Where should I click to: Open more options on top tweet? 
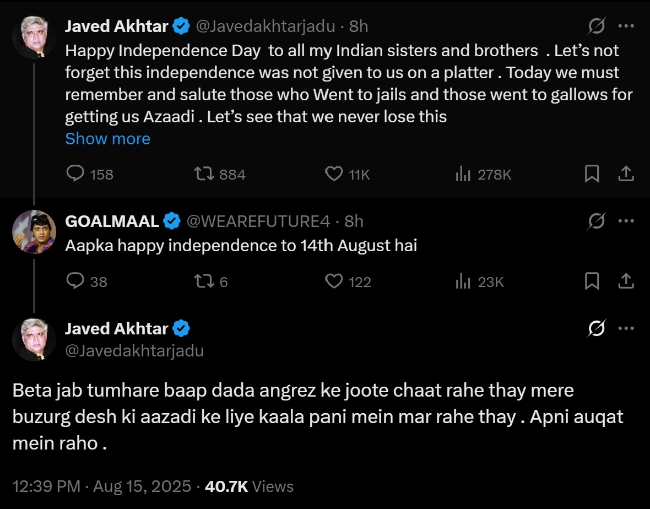[626, 26]
